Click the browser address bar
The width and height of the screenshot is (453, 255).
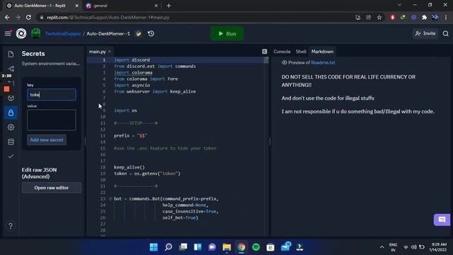tap(197, 17)
